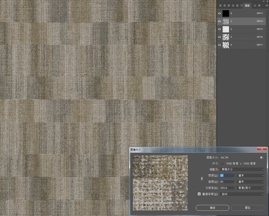Hide the channel with shortcut Ctrl+4
This screenshot has height=216, width=269.
point(220,21)
